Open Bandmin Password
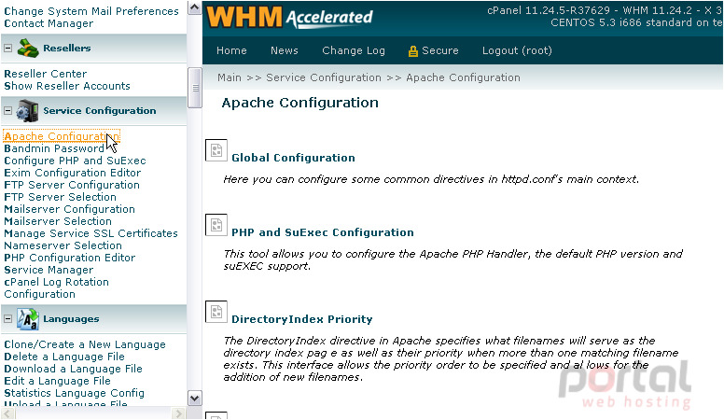 click(x=54, y=148)
